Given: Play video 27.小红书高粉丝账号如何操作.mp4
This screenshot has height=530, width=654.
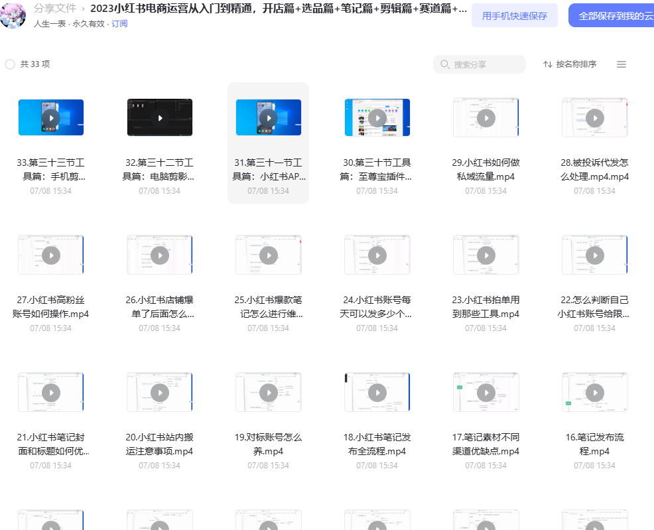Looking at the screenshot, I should pos(51,255).
